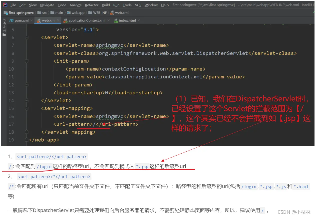Open the Project tool window sidebar

click(x=4, y=27)
